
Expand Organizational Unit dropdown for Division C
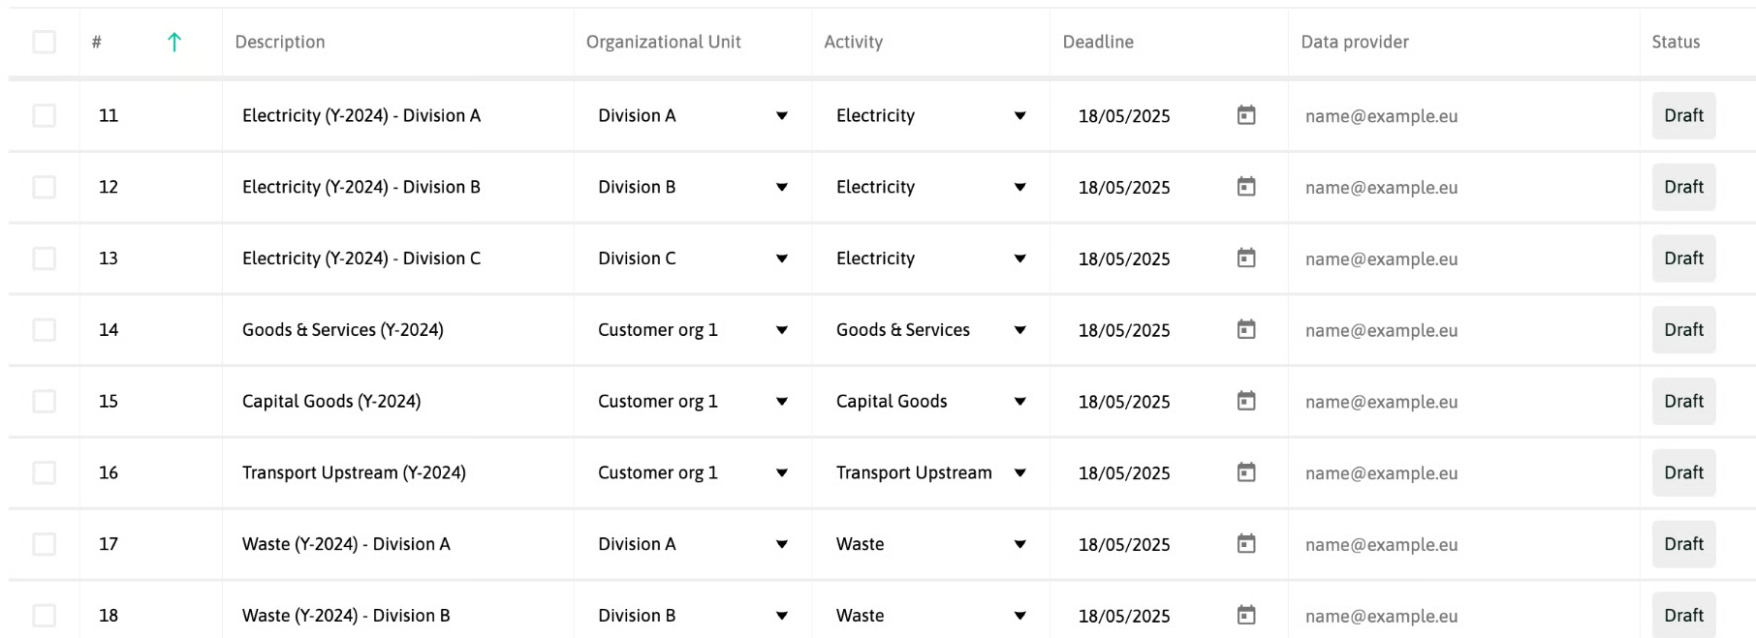coord(692,258)
